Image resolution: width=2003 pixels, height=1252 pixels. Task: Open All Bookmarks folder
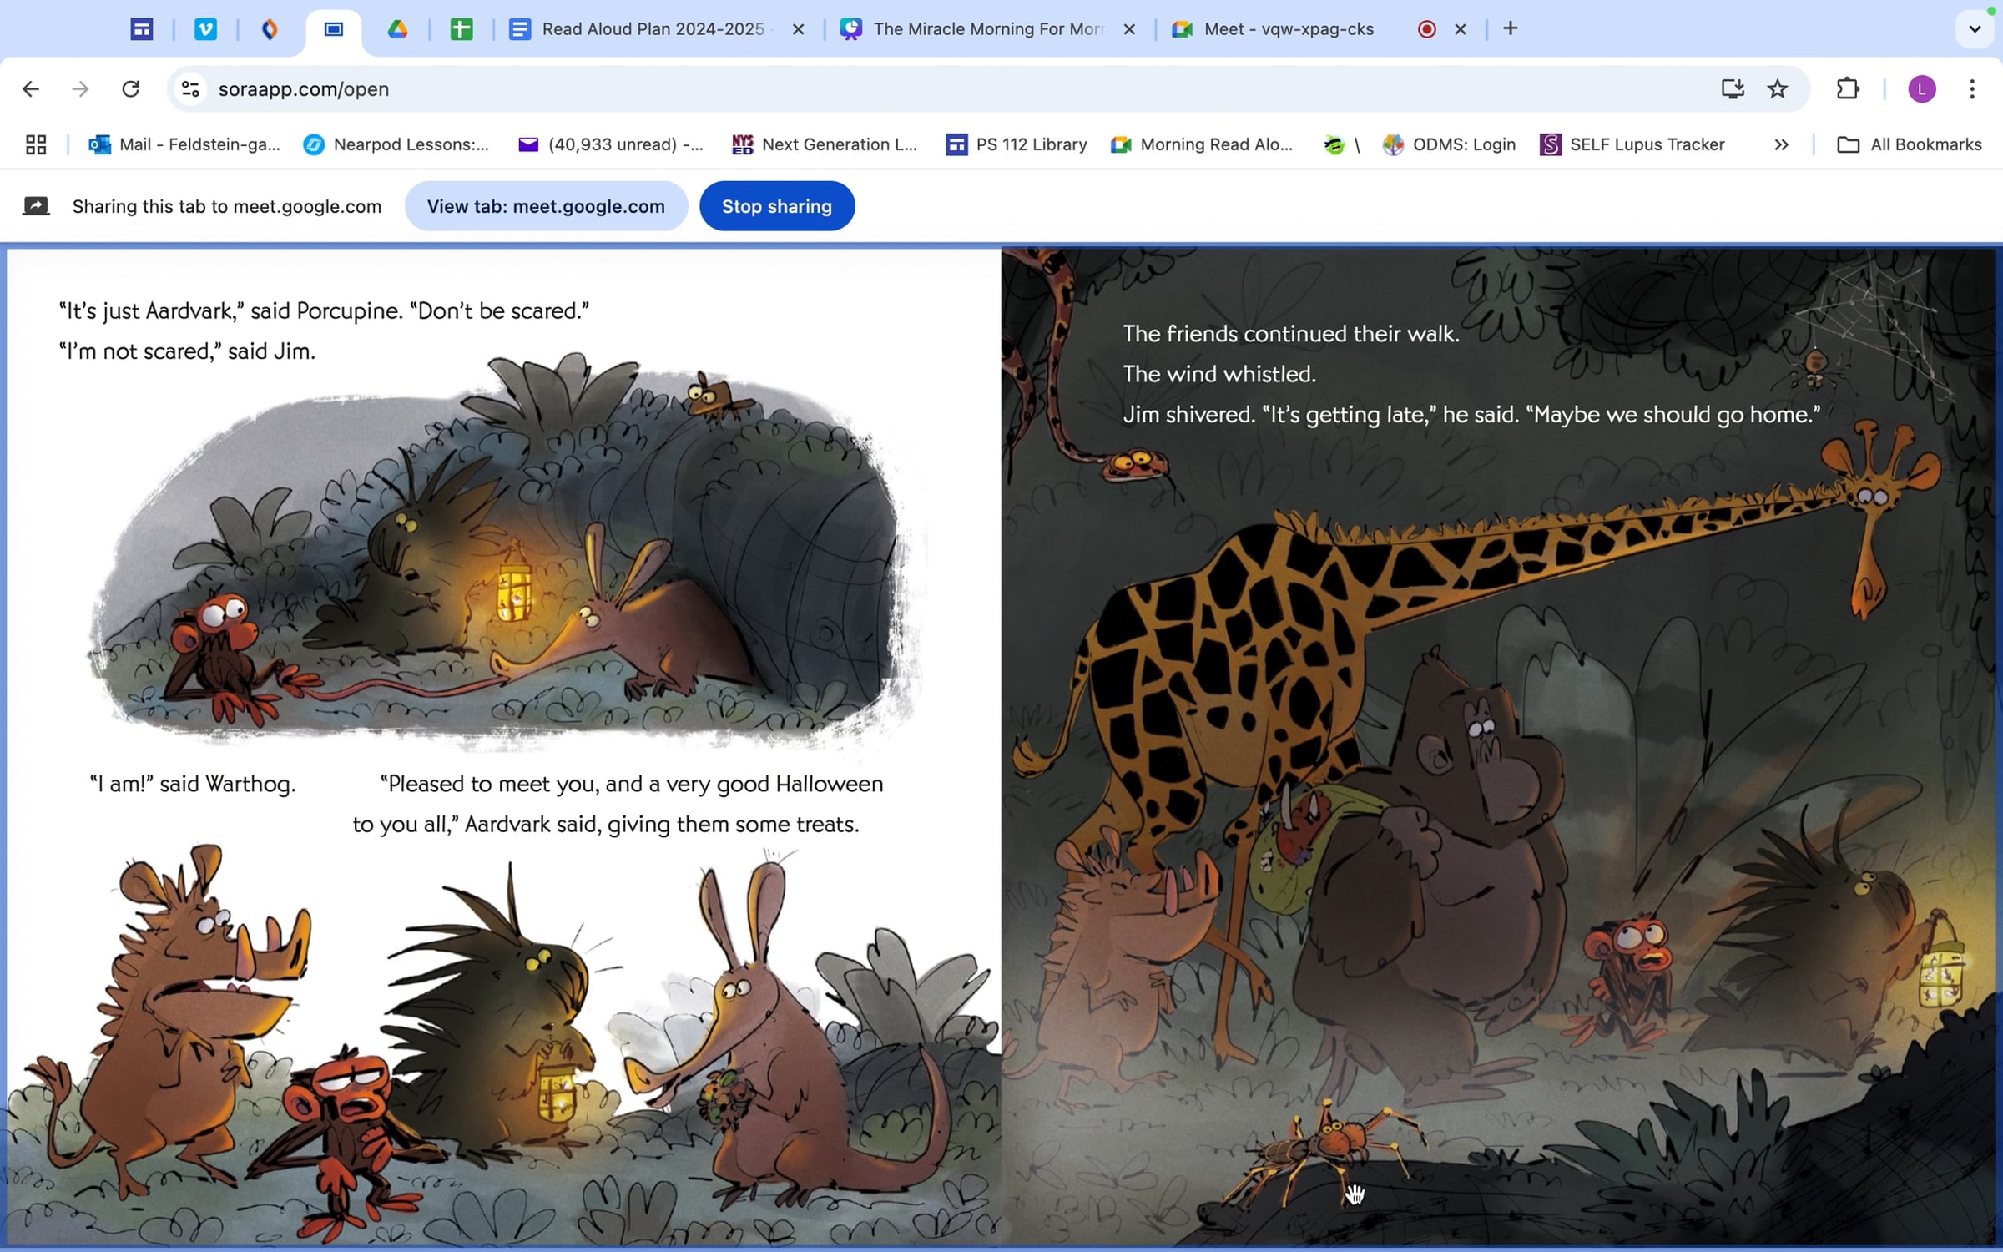1910,144
